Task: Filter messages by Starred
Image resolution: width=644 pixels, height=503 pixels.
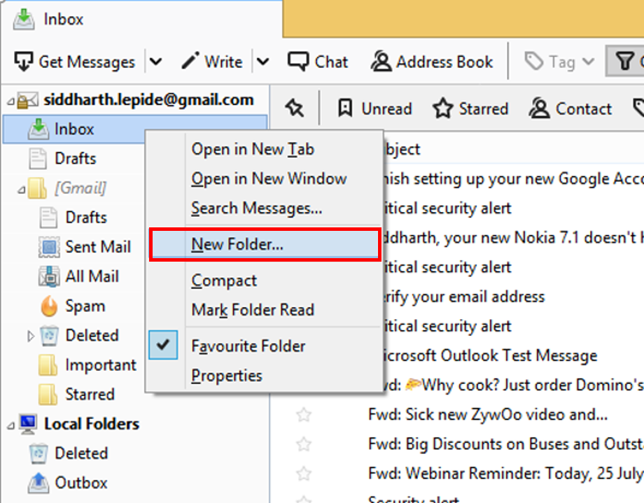Action: coord(470,109)
